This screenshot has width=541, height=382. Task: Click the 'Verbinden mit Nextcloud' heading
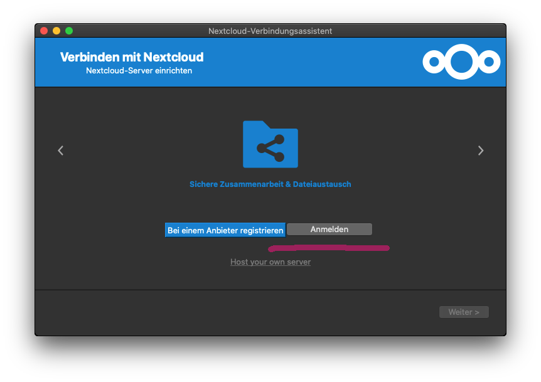click(x=132, y=57)
